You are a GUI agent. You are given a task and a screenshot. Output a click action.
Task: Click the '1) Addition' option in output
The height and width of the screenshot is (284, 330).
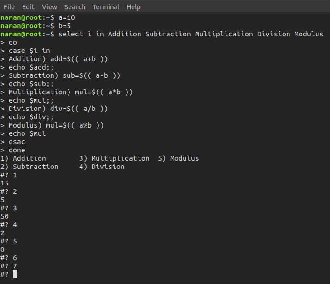(x=23, y=158)
